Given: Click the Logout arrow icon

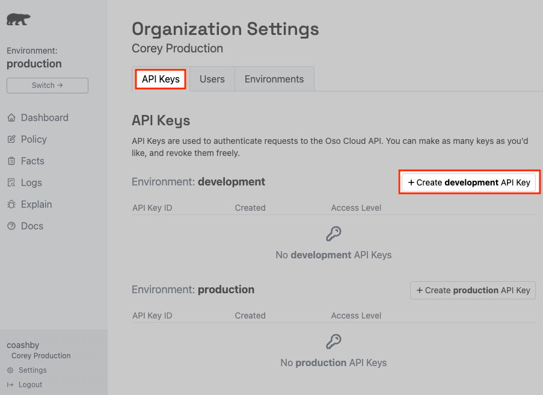Looking at the screenshot, I should click(x=10, y=385).
